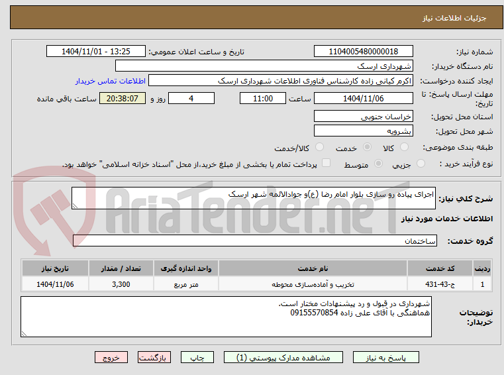Click the city field بشرویه

(363, 131)
